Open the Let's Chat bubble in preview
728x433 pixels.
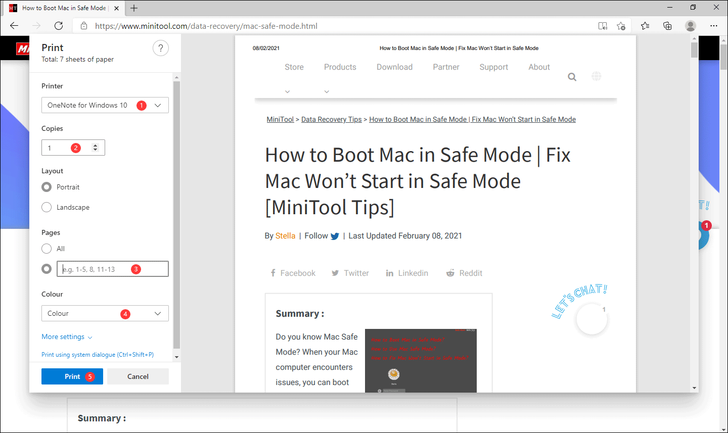click(591, 319)
